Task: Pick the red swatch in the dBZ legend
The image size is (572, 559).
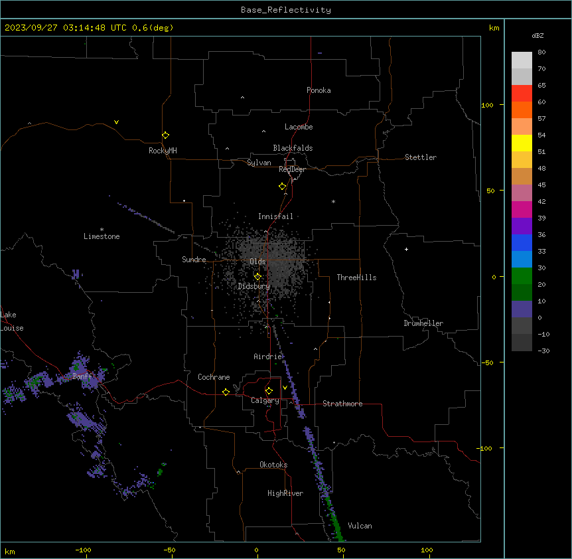Action: click(522, 93)
